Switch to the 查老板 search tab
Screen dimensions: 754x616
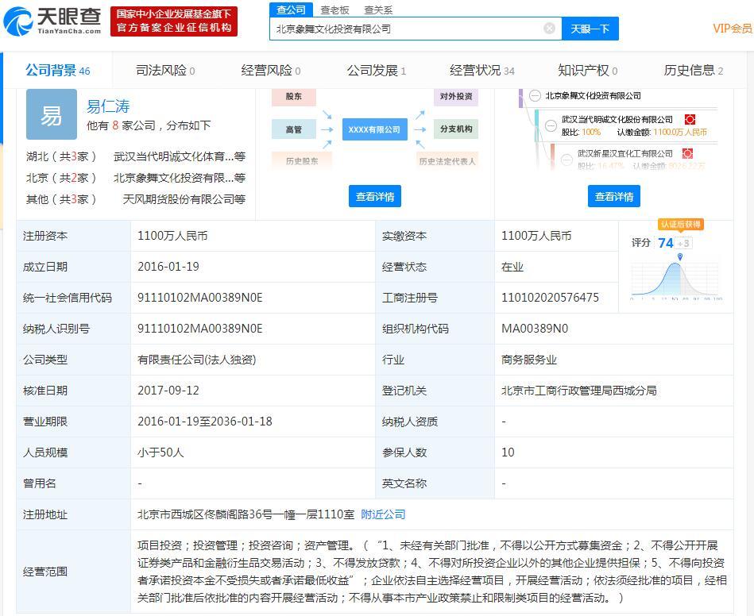click(334, 10)
